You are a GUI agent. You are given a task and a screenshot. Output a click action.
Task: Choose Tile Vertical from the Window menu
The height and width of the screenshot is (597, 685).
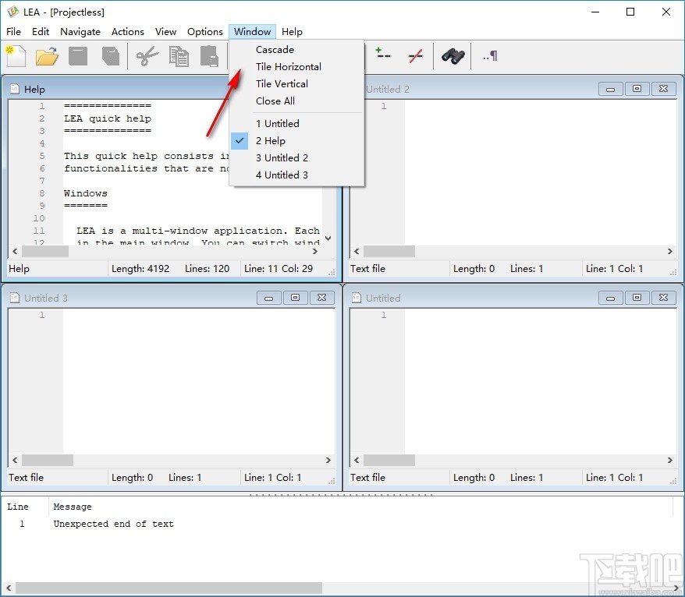tap(296, 84)
